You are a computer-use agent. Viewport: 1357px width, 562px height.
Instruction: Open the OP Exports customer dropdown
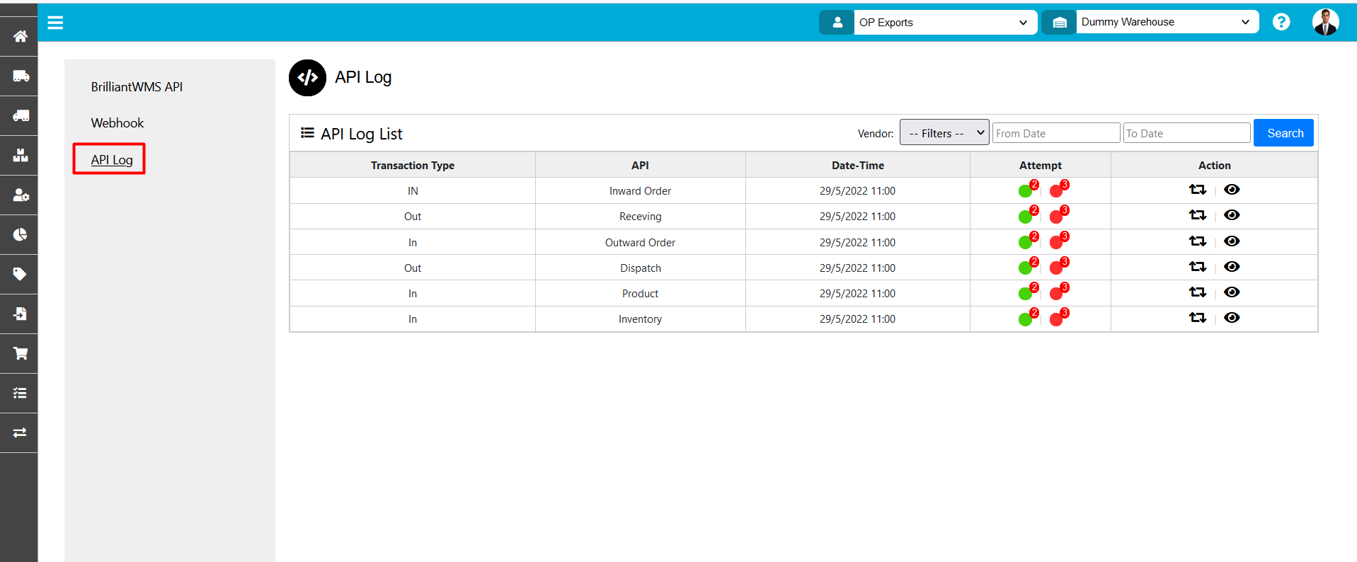pyautogui.click(x=945, y=23)
